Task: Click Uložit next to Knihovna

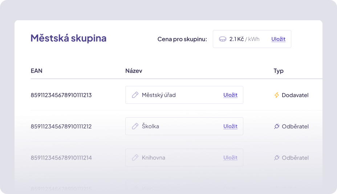Action: pos(230,157)
